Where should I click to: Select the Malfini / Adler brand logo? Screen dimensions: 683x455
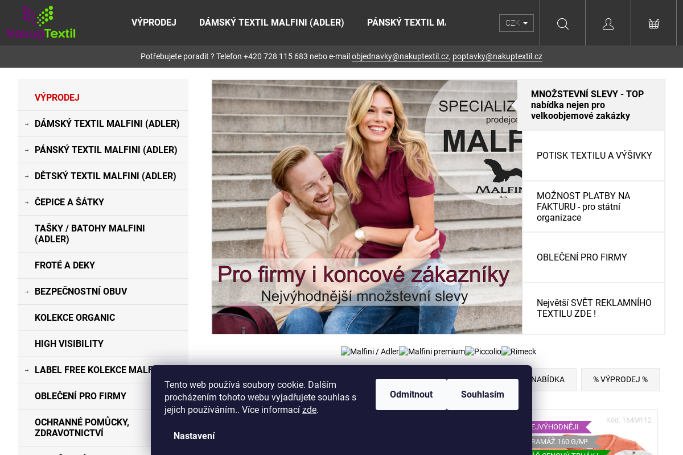click(x=369, y=351)
